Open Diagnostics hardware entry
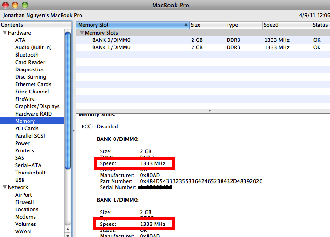Image resolution: width=330 pixels, height=237 pixels. [x=29, y=69]
